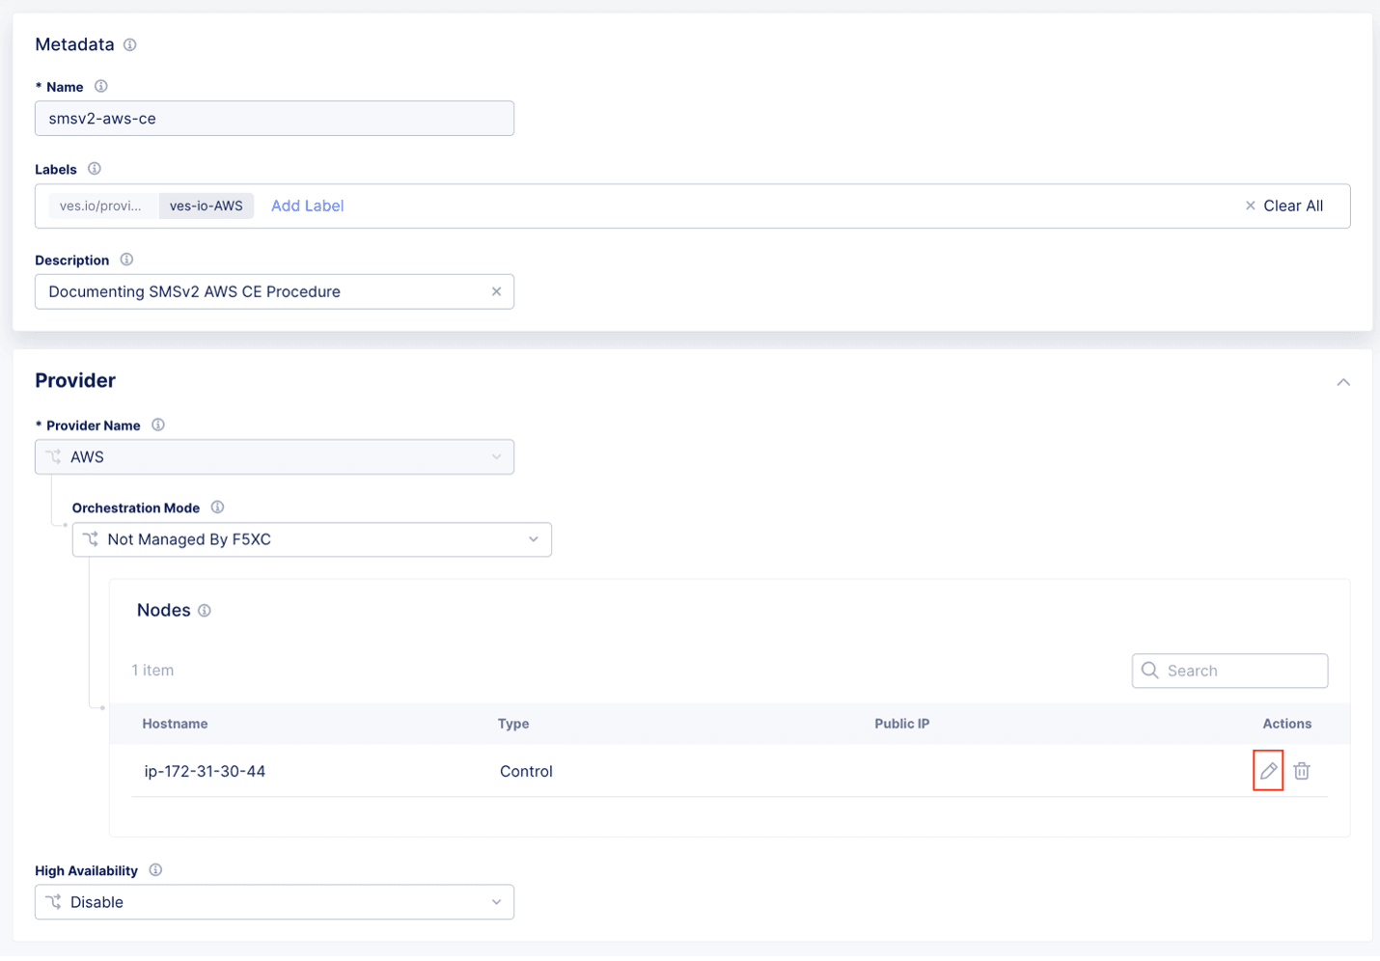Expand Orchestration Mode dropdown
Screen dimensions: 1380x961
pos(312,539)
